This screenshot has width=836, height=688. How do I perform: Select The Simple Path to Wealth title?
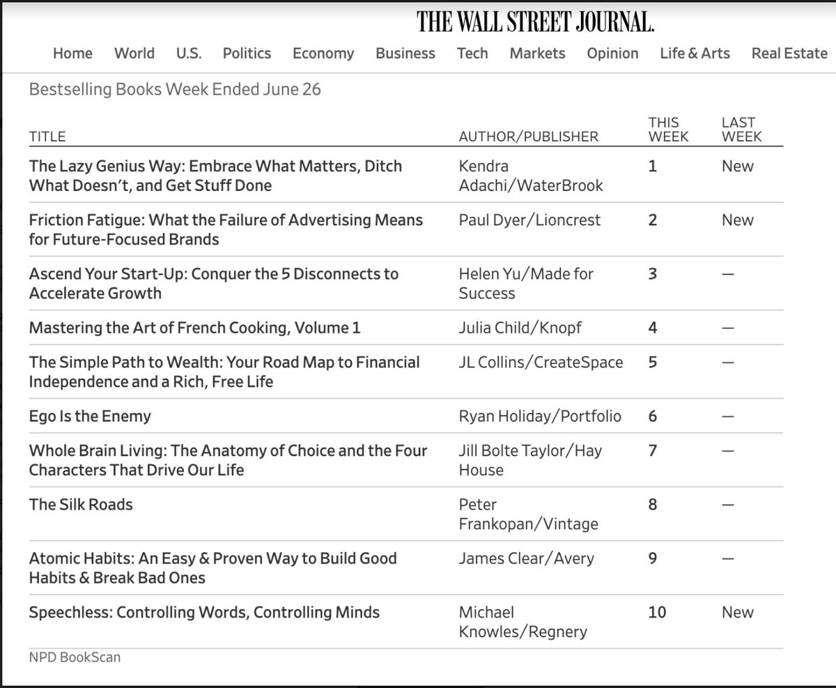tap(224, 372)
